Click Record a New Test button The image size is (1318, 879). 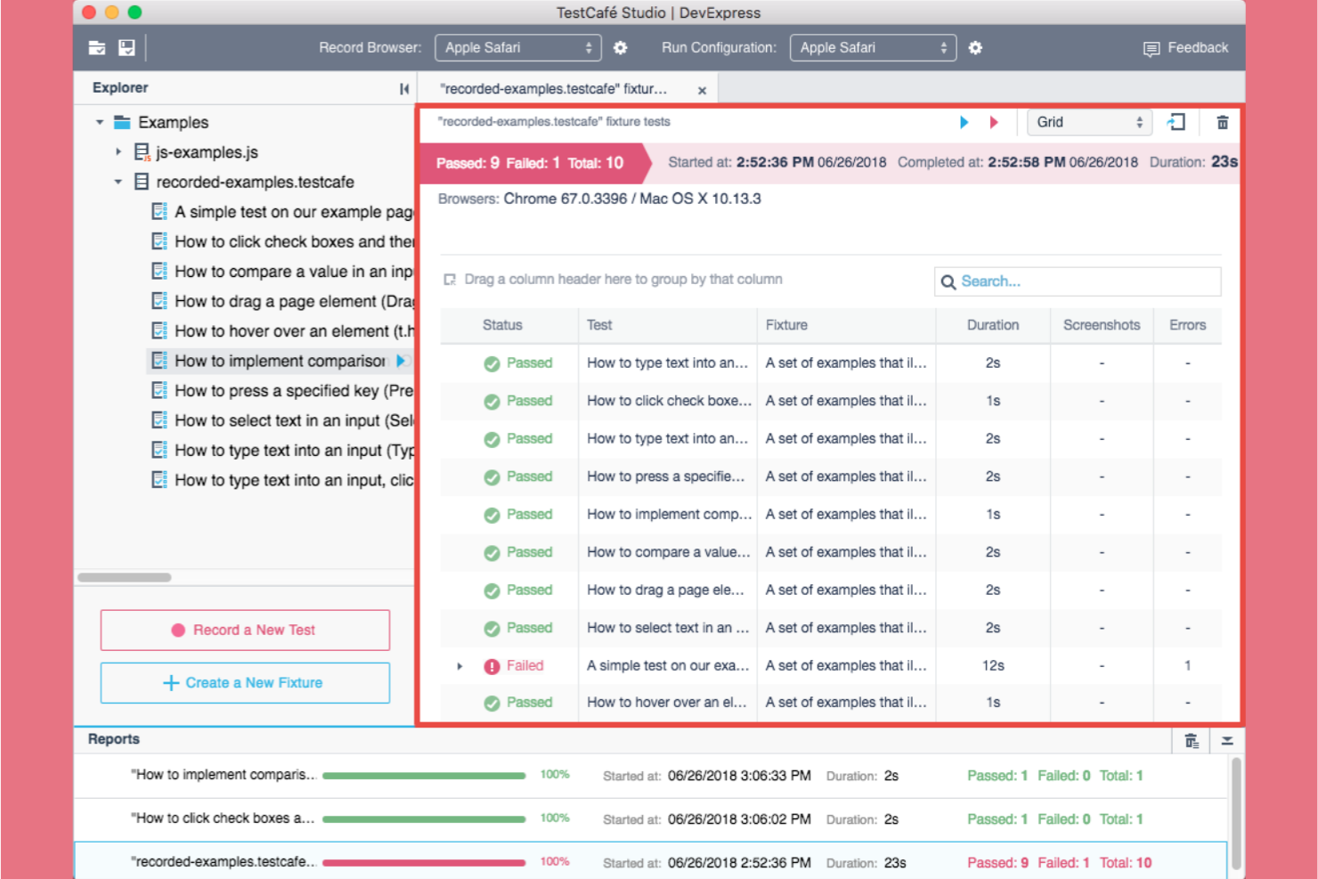pos(245,630)
